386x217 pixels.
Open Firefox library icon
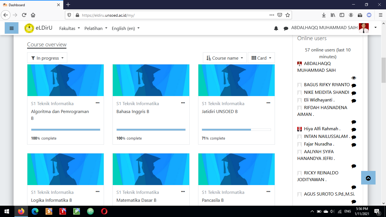(333, 15)
